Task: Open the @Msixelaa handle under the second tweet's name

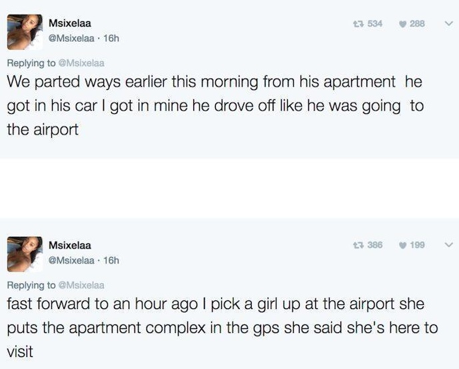Action: (73, 260)
